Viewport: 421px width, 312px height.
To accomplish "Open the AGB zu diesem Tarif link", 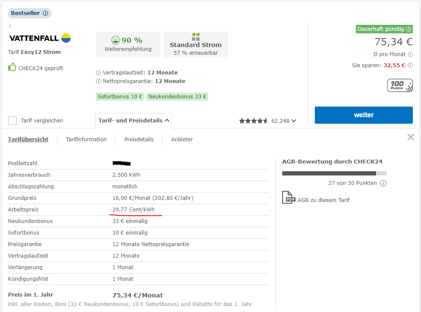I will point(323,200).
